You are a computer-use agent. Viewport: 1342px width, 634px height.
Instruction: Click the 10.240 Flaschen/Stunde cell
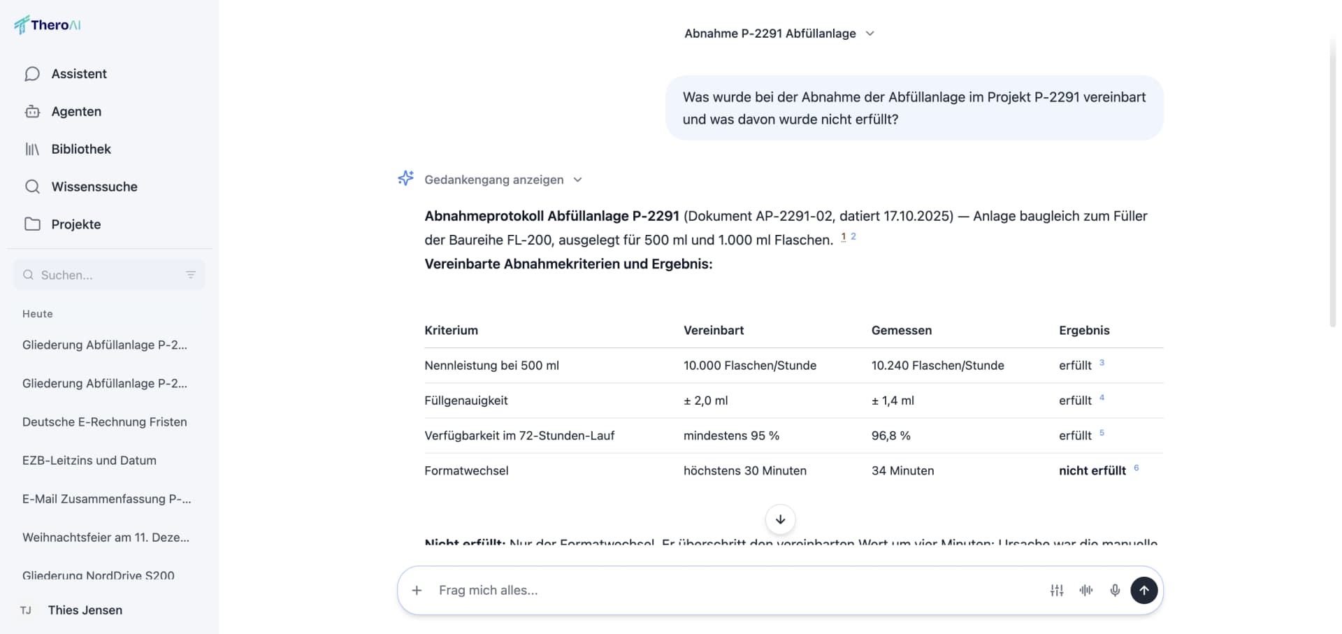(937, 366)
